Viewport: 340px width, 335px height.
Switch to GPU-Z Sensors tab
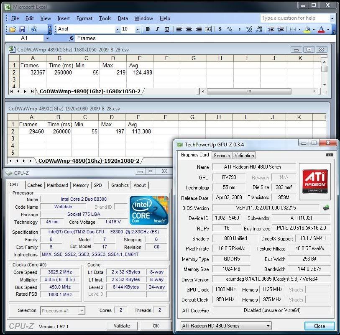click(222, 155)
